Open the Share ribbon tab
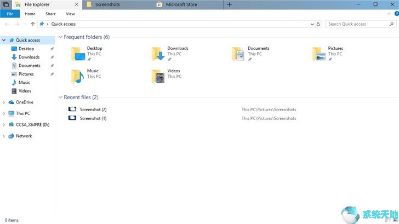The image size is (399, 224). (50, 14)
